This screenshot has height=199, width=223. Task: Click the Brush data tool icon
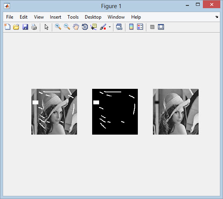tap(103, 27)
